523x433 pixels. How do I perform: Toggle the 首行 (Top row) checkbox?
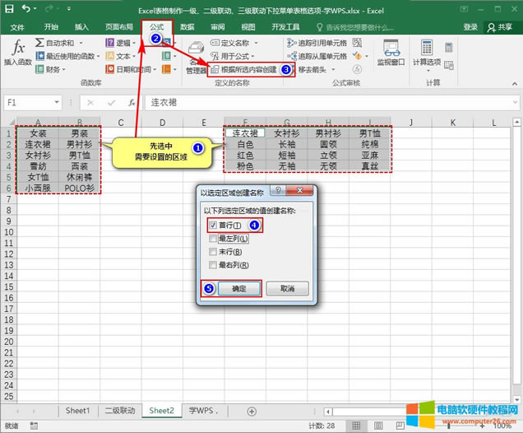[x=214, y=225]
